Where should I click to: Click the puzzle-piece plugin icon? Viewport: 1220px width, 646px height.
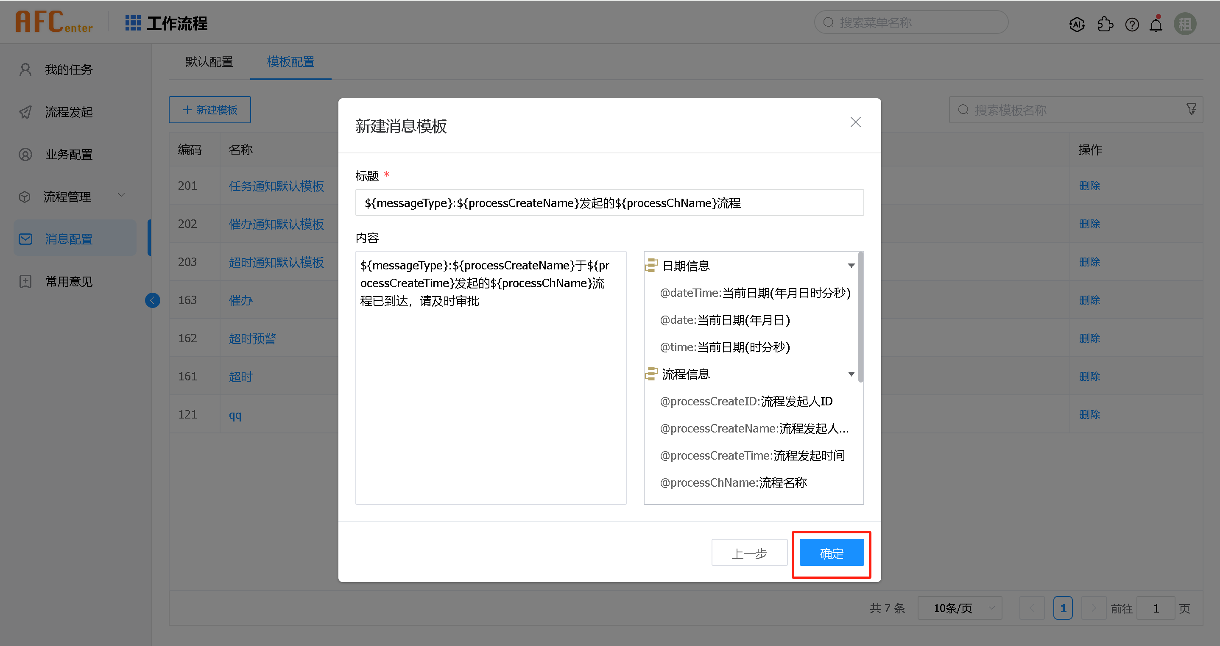coord(1106,24)
